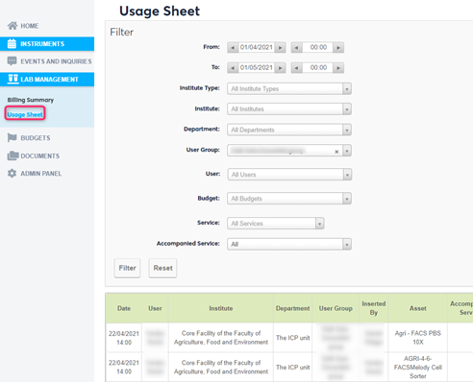Open Usage Sheet link
The width and height of the screenshot is (473, 382).
(25, 114)
